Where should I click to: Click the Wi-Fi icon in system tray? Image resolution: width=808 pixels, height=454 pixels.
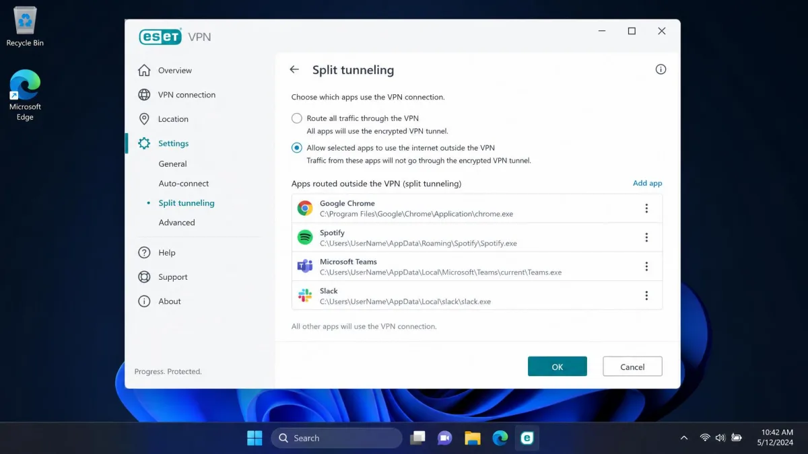(x=705, y=438)
